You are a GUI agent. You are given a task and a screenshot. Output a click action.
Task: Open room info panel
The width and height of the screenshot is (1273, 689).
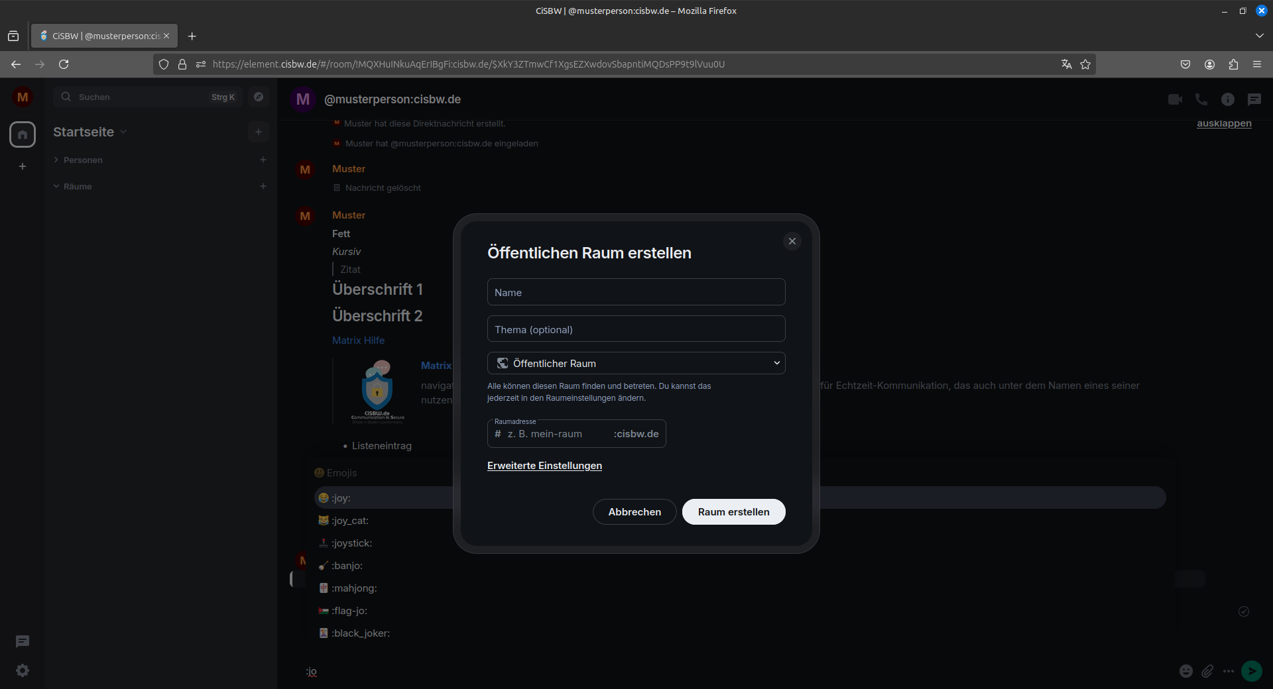coord(1227,99)
